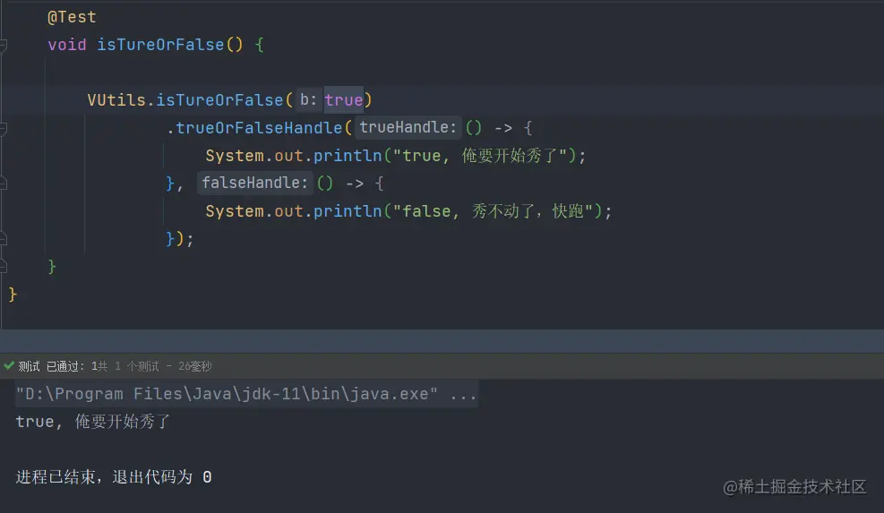Click the trueHandle: parameter hint
Screen dimensions: 884x513
pos(408,127)
